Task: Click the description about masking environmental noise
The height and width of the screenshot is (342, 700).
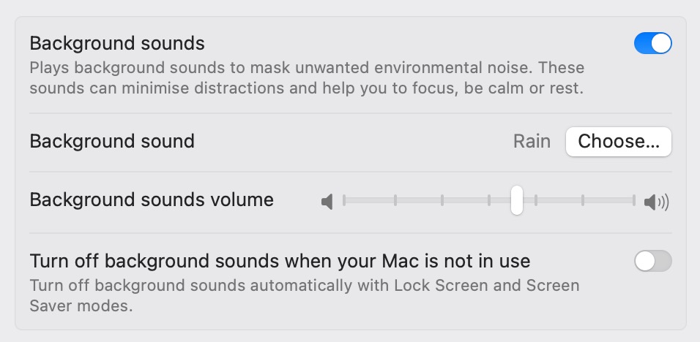Action: pyautogui.click(x=308, y=79)
